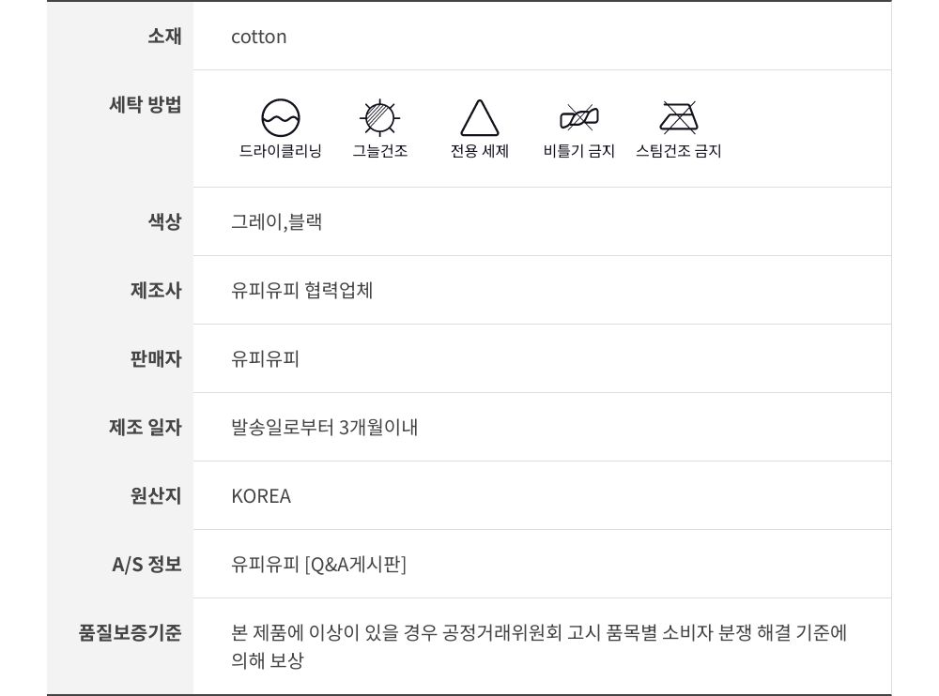This screenshot has height=696, width=939.
Task: Click the 세탁 방법 row label
Action: (146, 104)
